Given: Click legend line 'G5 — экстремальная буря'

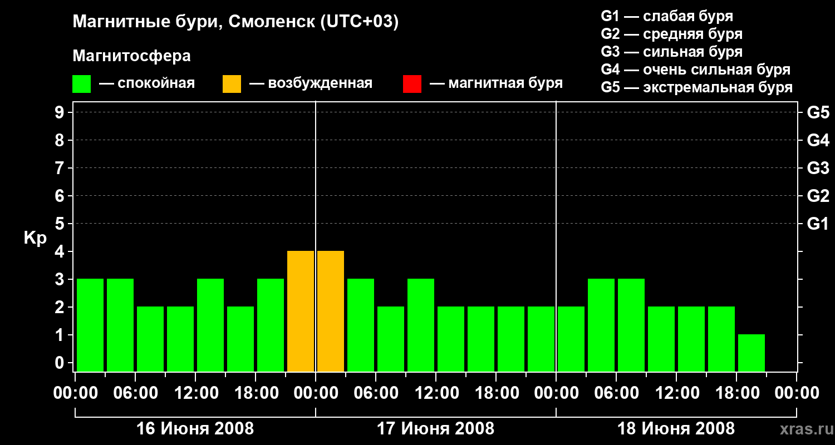Looking at the screenshot, I should tap(697, 87).
